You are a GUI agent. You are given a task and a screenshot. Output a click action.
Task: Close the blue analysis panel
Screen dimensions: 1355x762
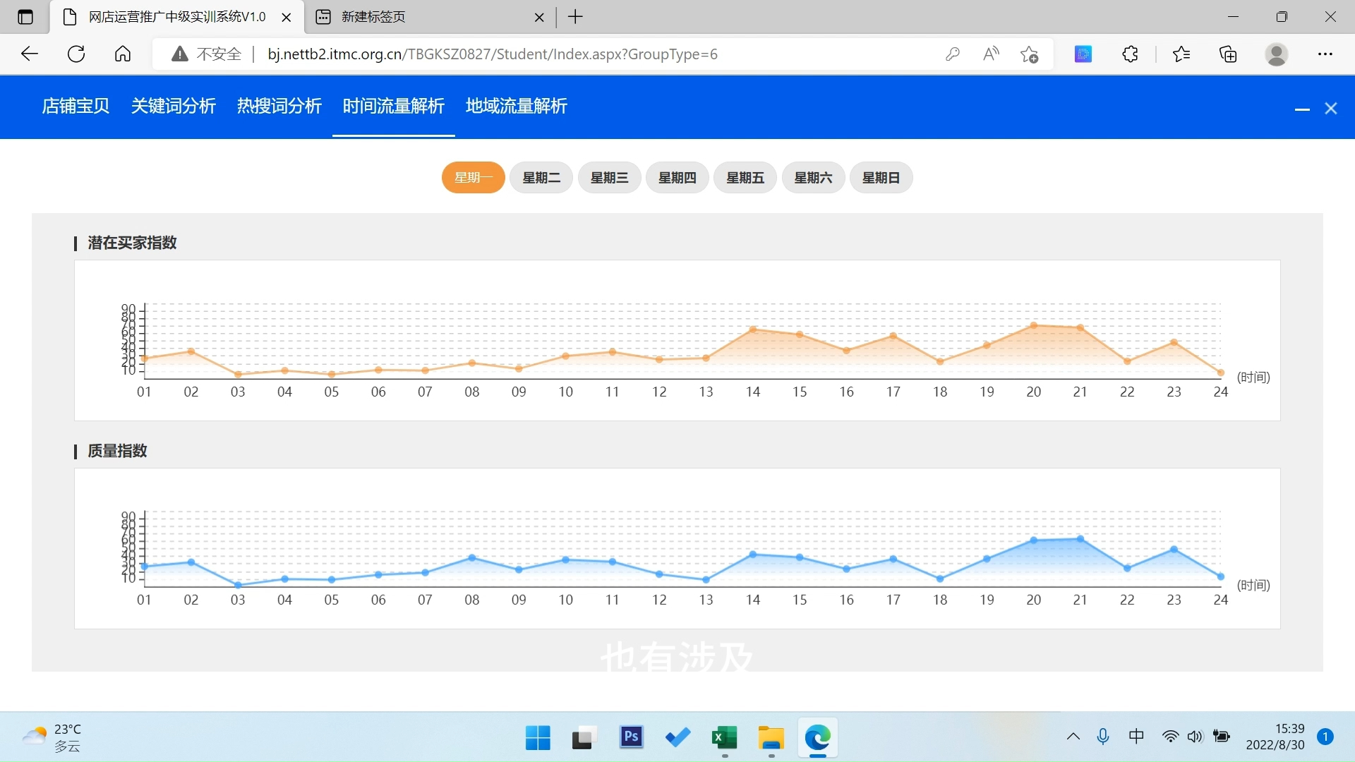(1331, 109)
